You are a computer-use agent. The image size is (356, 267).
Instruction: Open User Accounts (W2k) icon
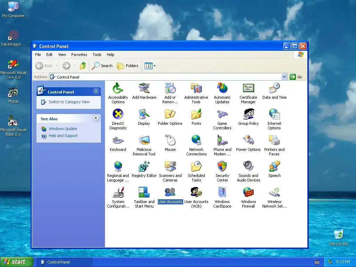click(x=196, y=193)
